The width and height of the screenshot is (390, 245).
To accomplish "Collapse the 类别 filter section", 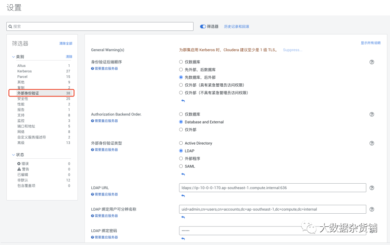I will [14, 57].
